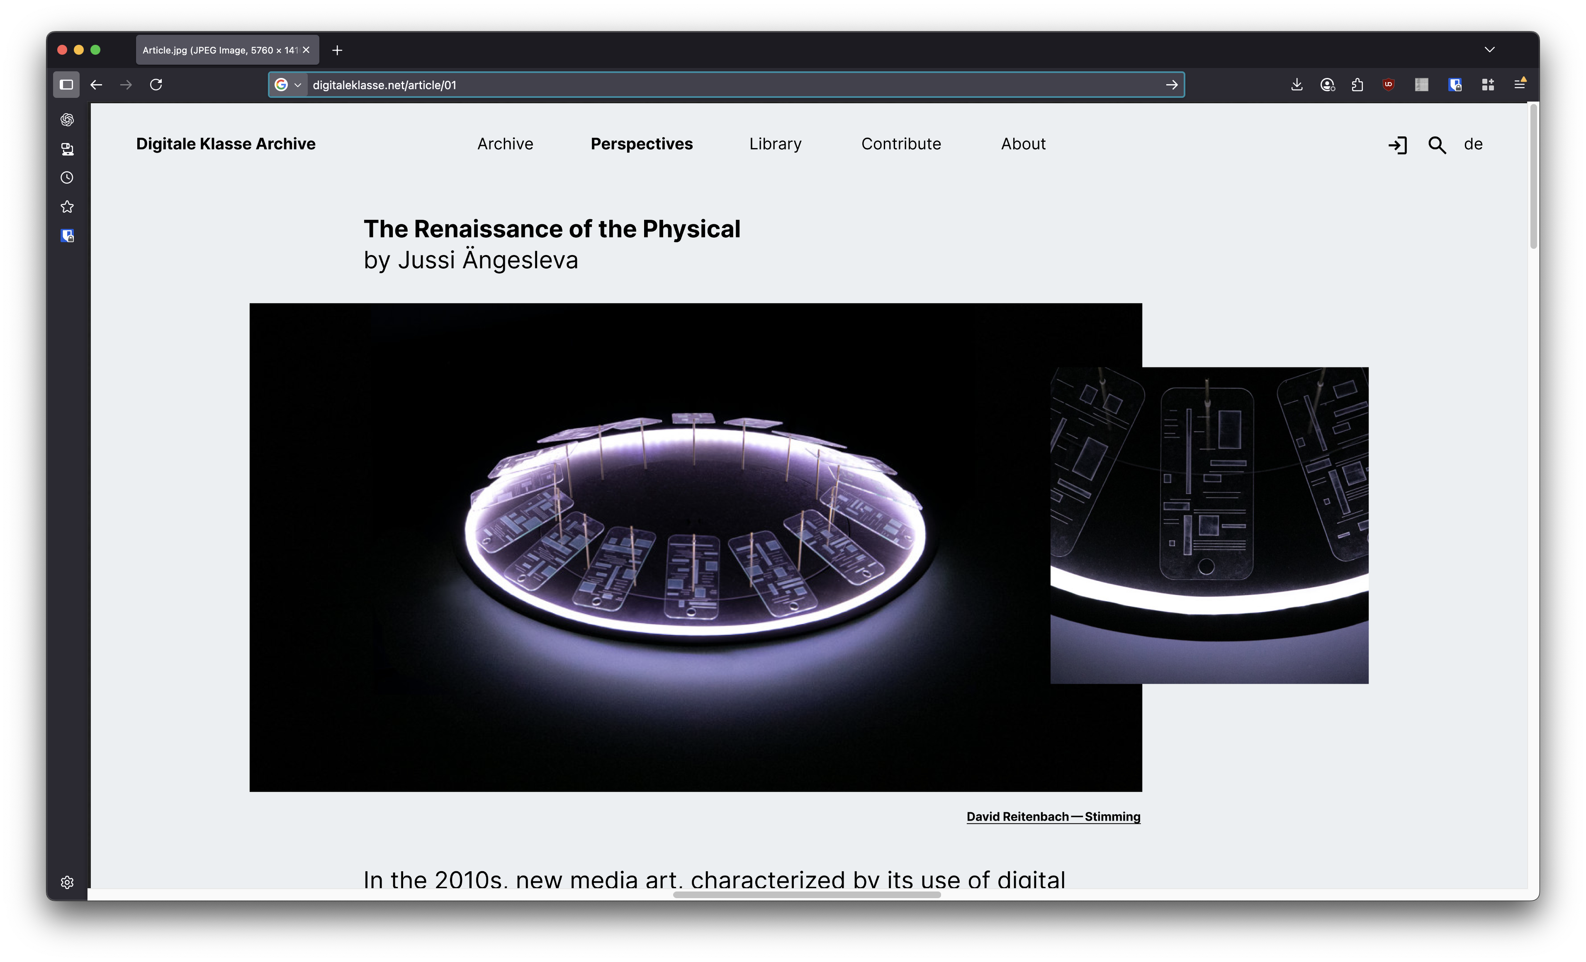Click the website search magnifier icon

(1437, 145)
